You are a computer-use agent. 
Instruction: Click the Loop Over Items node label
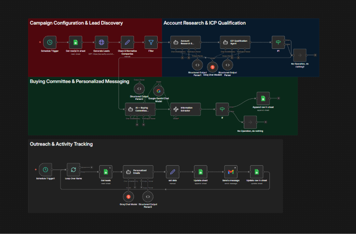click(74, 178)
